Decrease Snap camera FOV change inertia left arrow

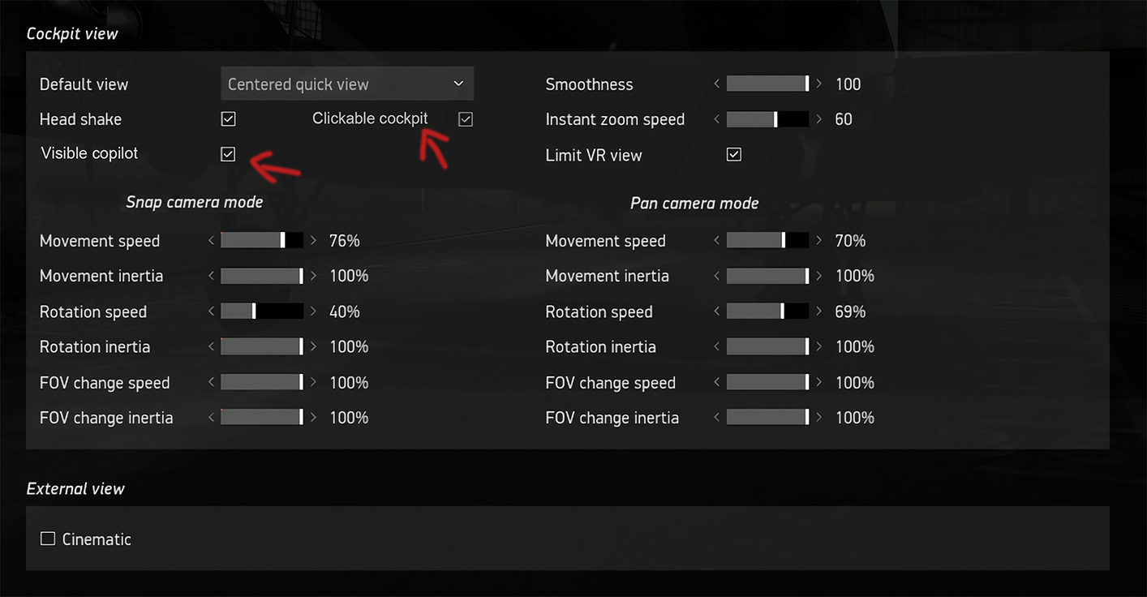click(211, 417)
